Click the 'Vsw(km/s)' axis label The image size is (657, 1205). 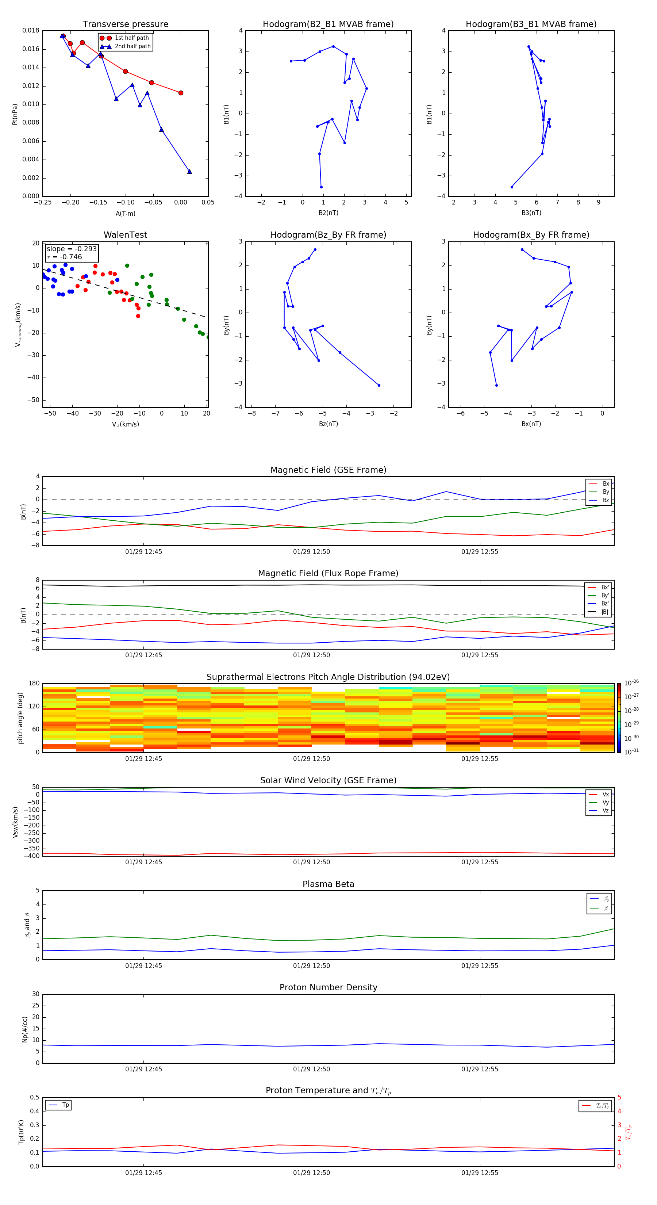15,822
